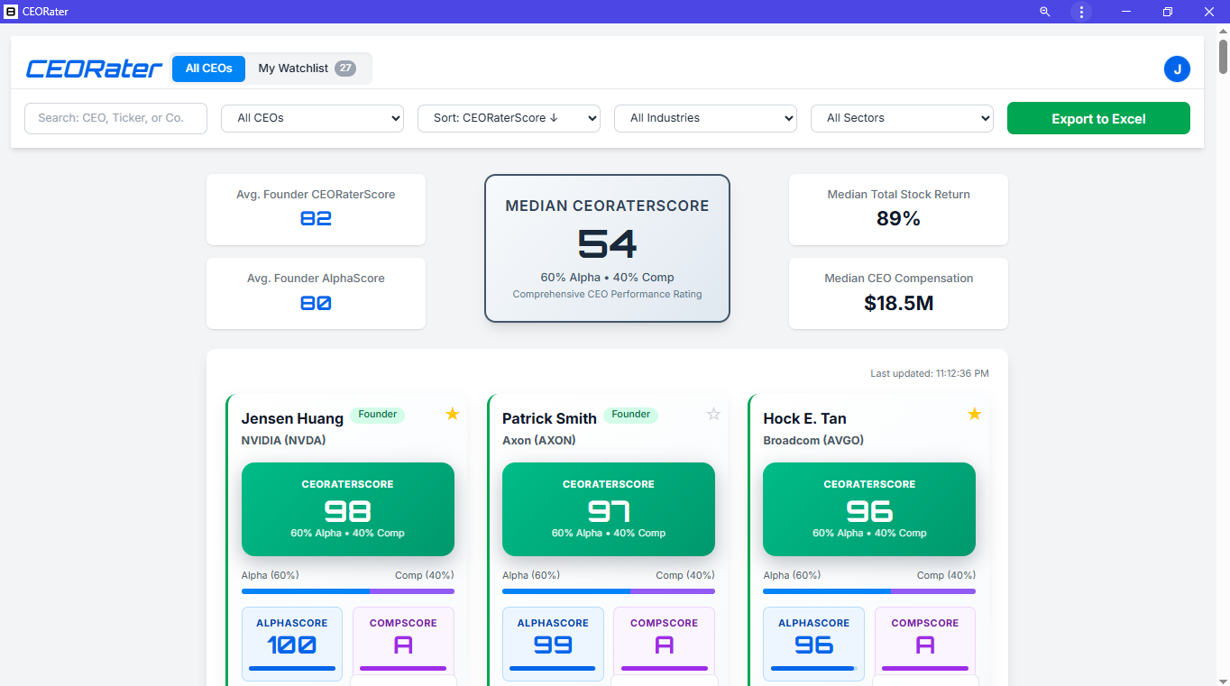This screenshot has width=1230, height=686.
Task: Click Avg. Founder CEORaterScore card
Action: coord(316,209)
